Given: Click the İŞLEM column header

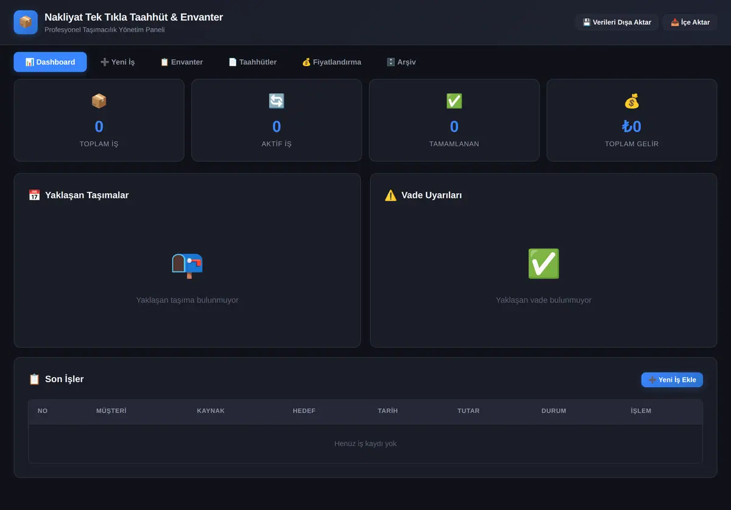Looking at the screenshot, I should click(x=641, y=411).
